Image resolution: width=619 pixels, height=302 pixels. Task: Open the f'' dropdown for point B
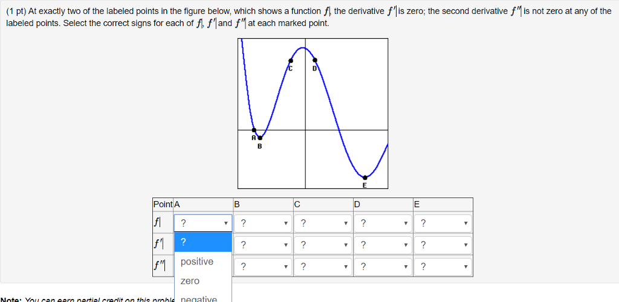263,267
